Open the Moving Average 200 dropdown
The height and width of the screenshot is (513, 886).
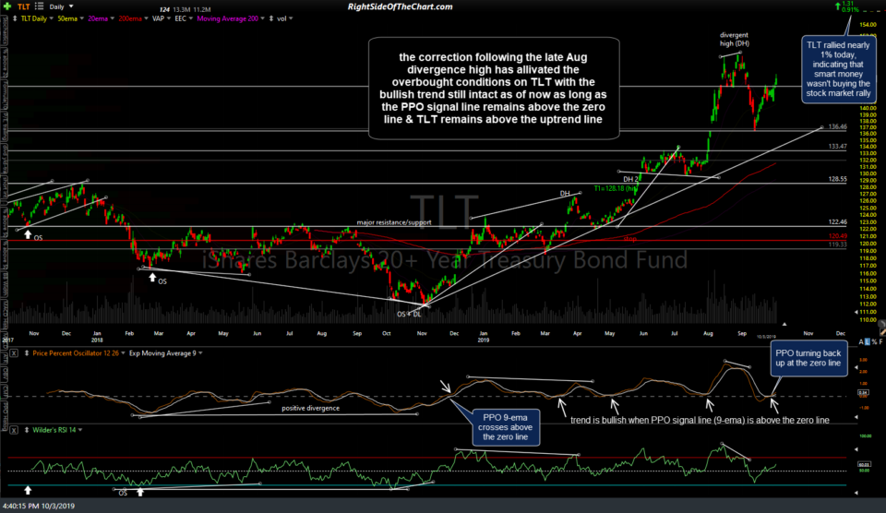point(231,18)
